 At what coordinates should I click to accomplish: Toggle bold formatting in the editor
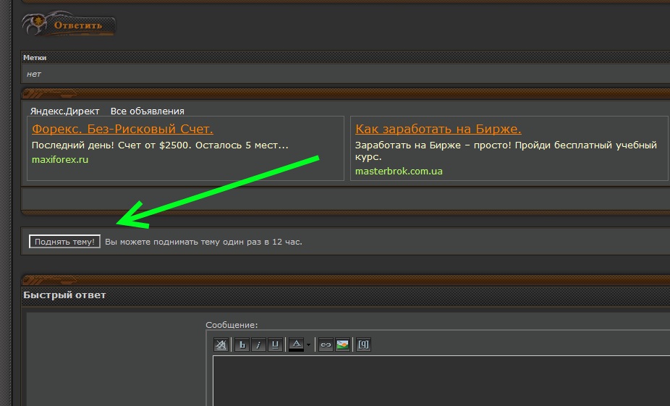[x=242, y=345]
